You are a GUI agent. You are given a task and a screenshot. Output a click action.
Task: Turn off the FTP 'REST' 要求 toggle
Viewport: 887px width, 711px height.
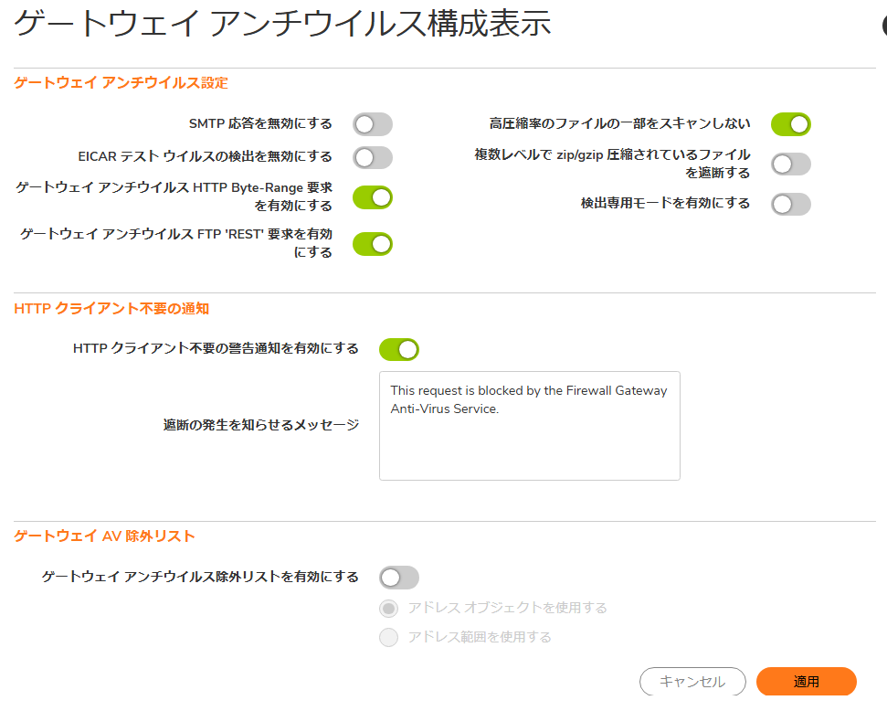tap(372, 244)
